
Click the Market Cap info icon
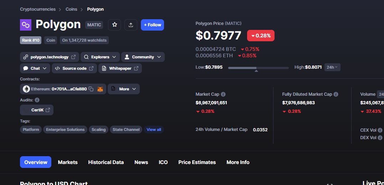223,94
